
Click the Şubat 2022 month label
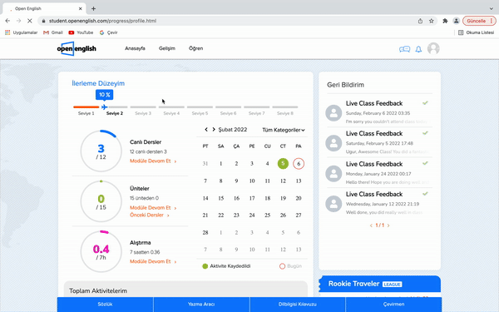click(x=233, y=130)
